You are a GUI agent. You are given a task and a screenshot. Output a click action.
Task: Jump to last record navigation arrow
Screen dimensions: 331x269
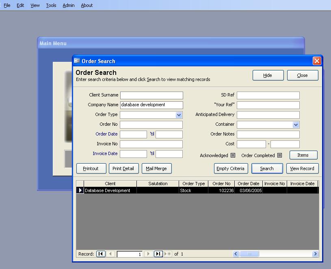click(x=158, y=254)
